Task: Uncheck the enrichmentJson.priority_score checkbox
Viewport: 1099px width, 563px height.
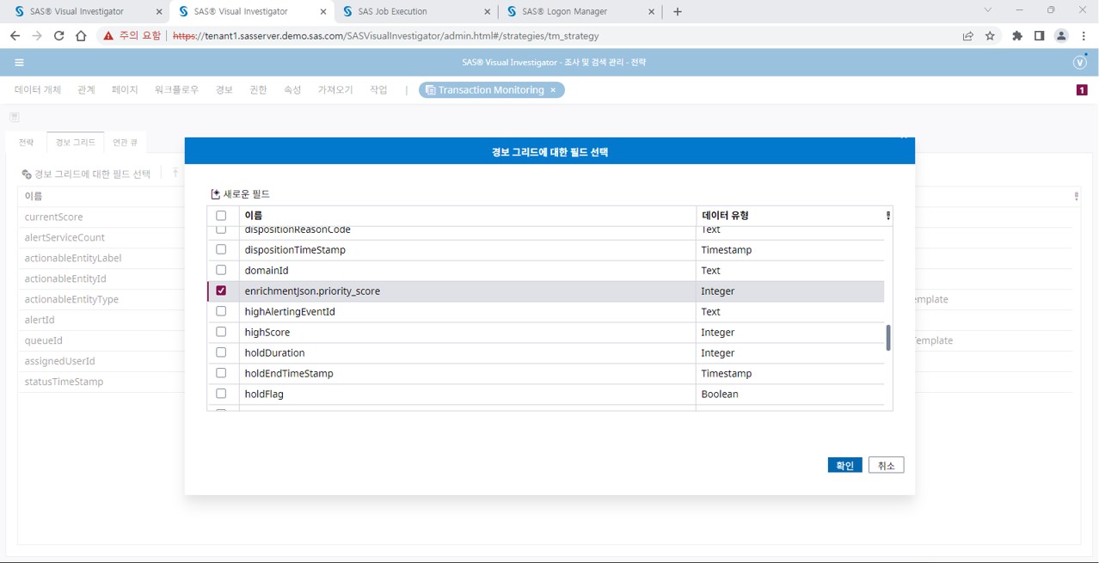Action: [x=221, y=291]
